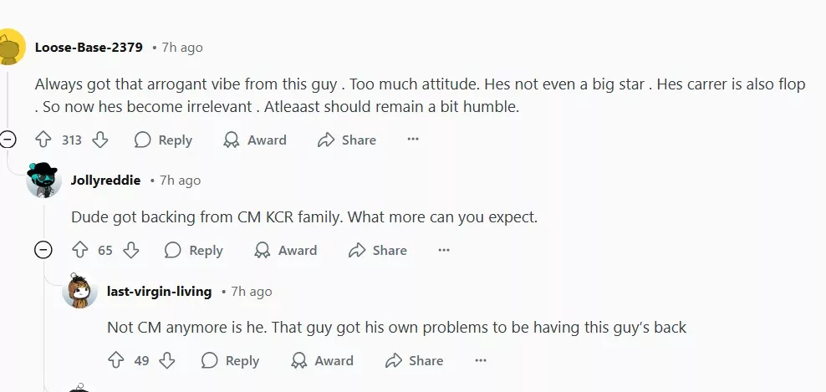This screenshot has height=392, width=826.
Task: Upvote Jollyreddie's comment
Action: 80,250
